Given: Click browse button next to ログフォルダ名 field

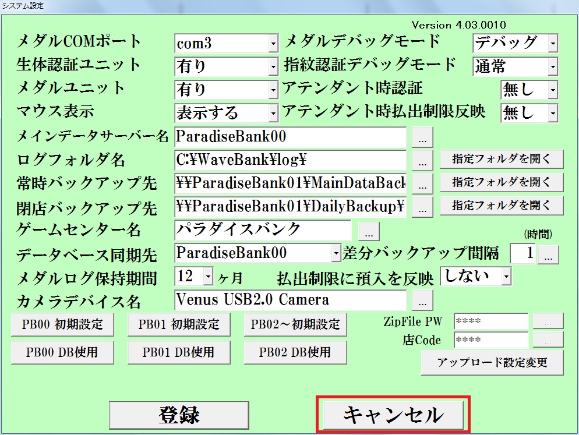Looking at the screenshot, I should pyautogui.click(x=422, y=161).
